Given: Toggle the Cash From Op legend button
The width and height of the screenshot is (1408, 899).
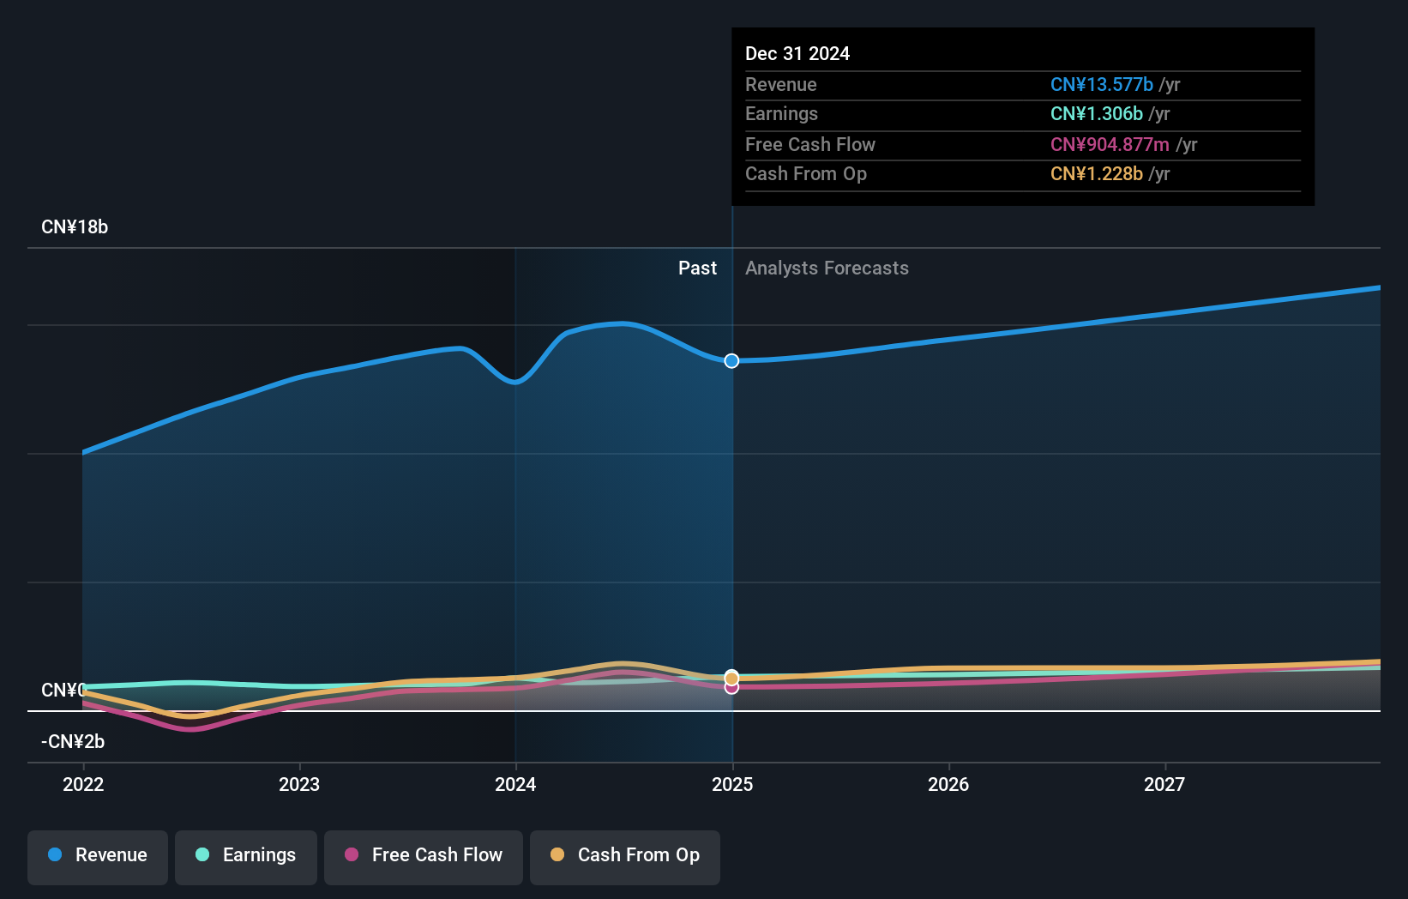Looking at the screenshot, I should coord(625,857).
